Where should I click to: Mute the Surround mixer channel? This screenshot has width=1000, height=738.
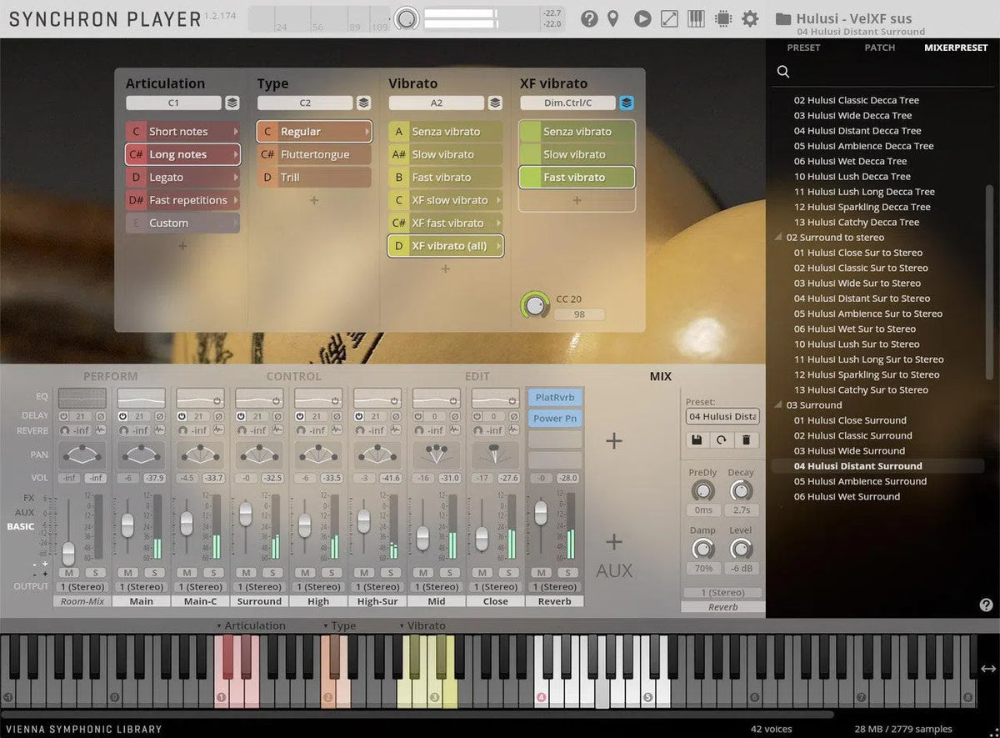click(x=246, y=573)
